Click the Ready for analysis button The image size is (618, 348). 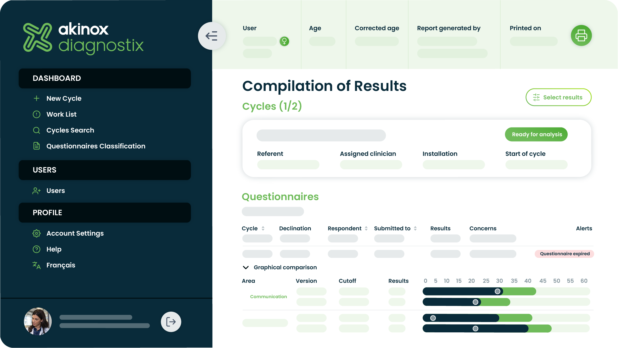(x=536, y=134)
